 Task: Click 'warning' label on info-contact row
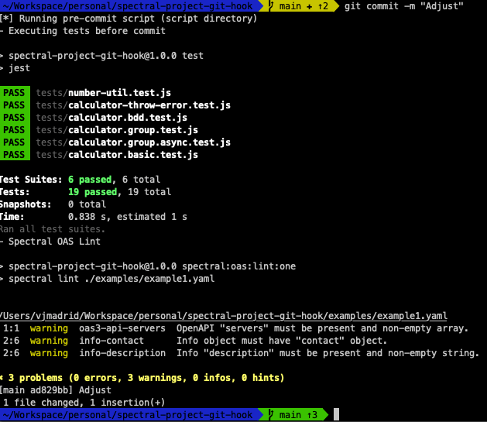pyautogui.click(x=49, y=341)
